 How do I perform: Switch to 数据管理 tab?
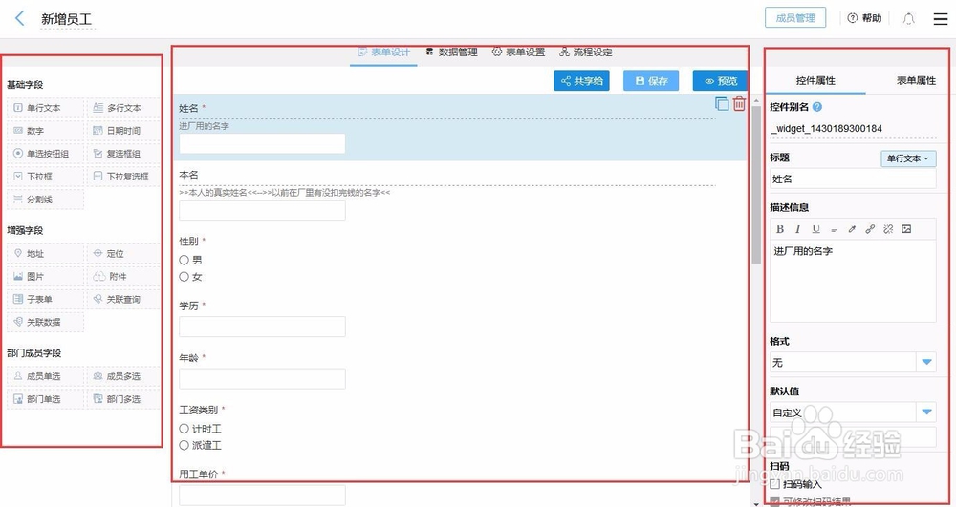tap(452, 53)
